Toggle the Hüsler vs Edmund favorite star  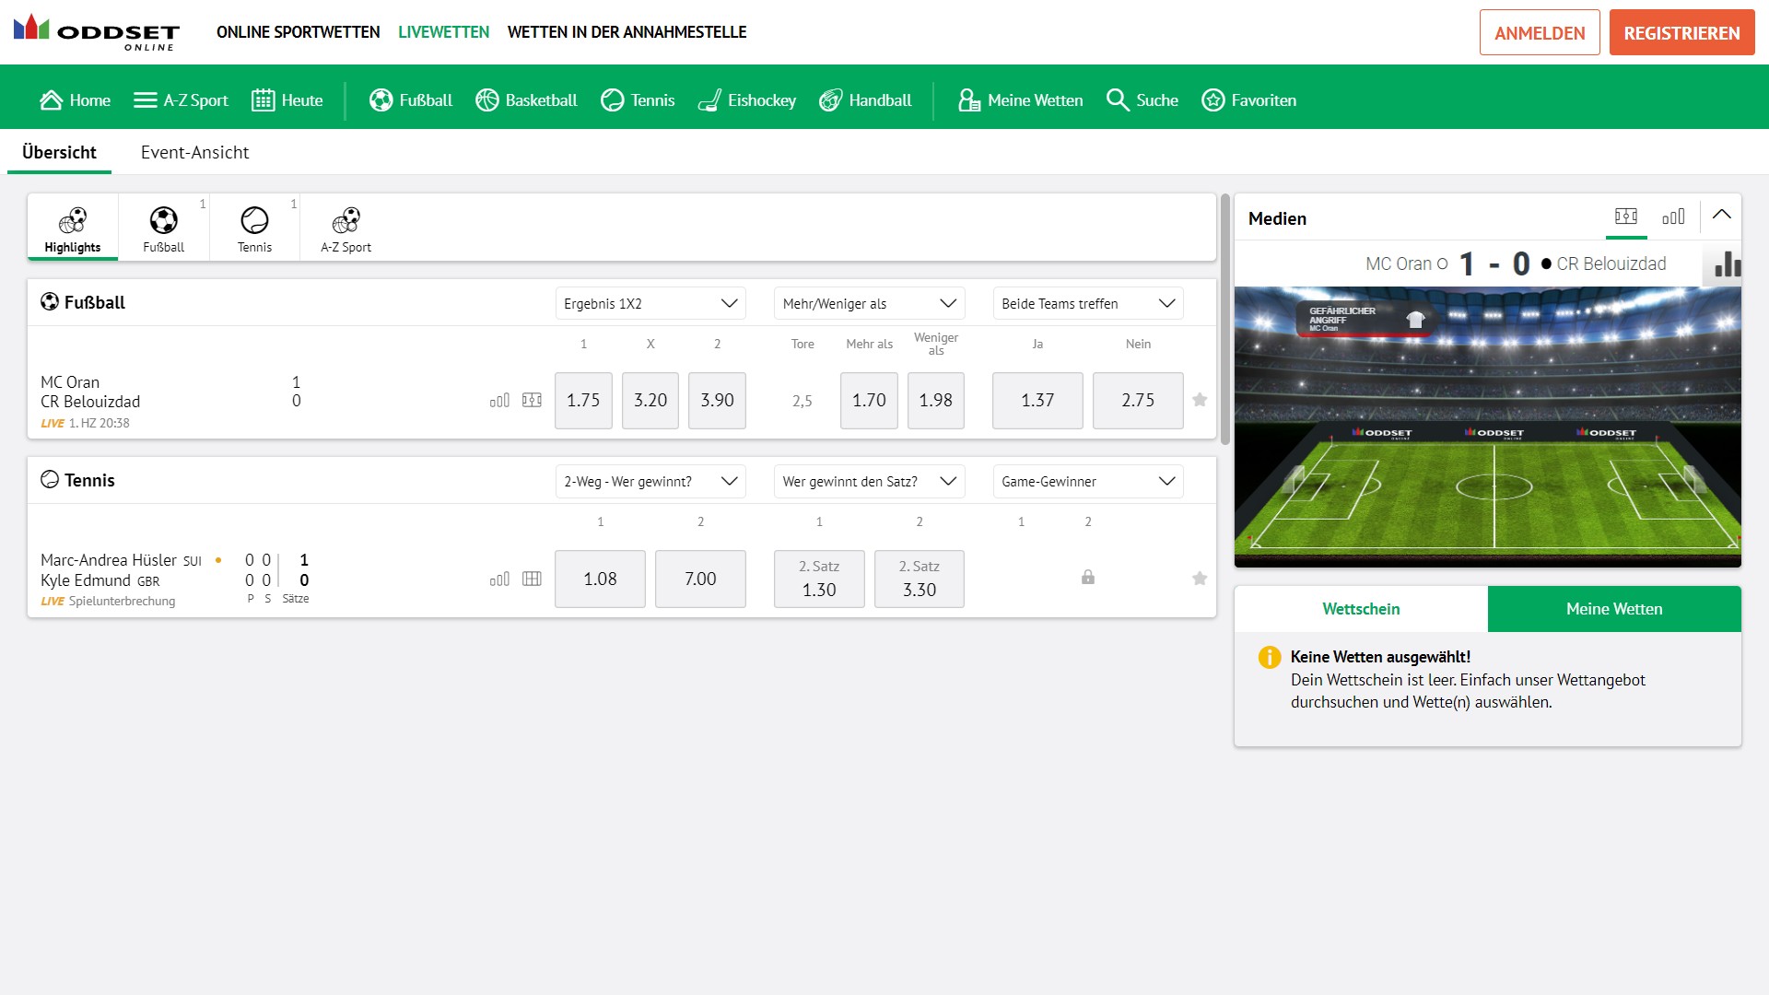(1200, 579)
